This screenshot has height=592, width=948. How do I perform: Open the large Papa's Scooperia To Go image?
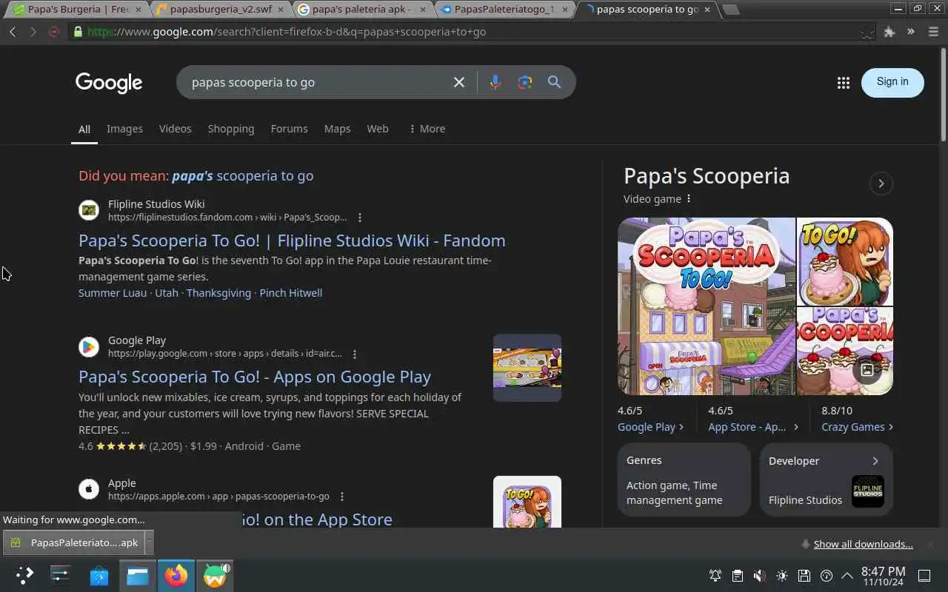(x=707, y=306)
